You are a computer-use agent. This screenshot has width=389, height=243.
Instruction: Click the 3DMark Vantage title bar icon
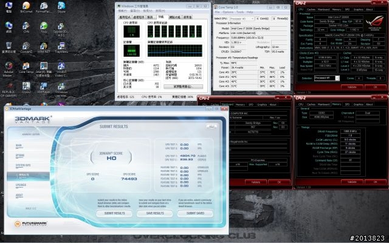point(7,109)
